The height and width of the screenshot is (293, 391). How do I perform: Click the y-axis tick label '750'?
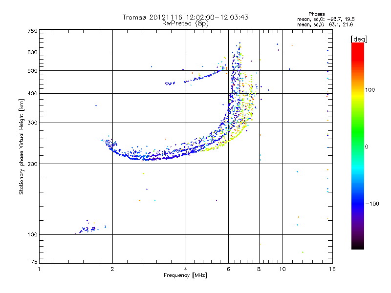point(32,31)
